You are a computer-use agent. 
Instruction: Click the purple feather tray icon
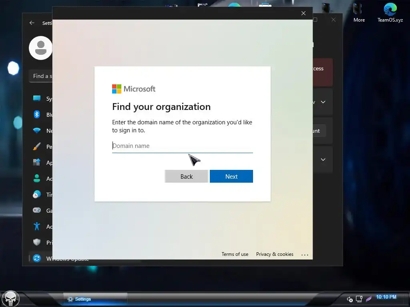[369, 299]
